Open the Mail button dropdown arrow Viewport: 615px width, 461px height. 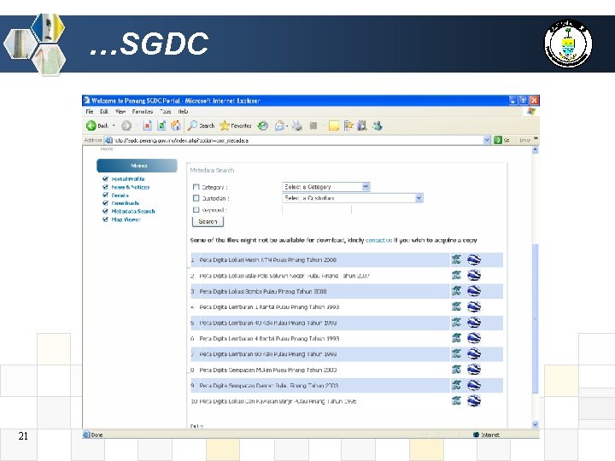pyautogui.click(x=287, y=125)
